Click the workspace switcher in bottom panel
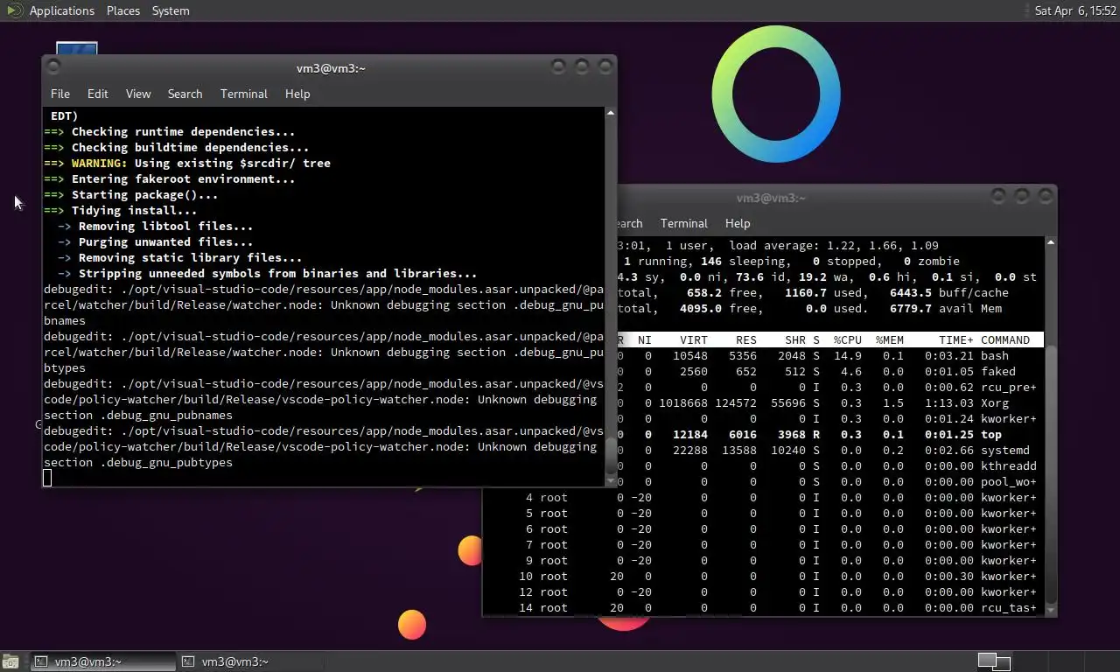Viewport: 1120px width, 672px height. 994,661
